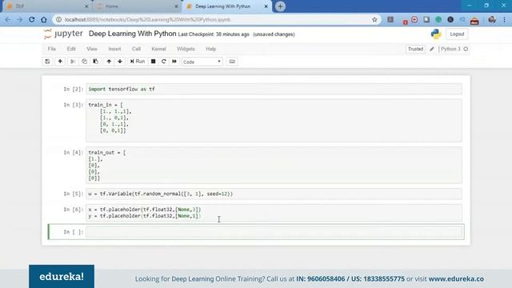Open the Insert menu

(114, 49)
